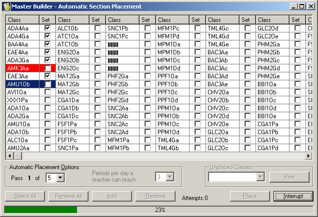The width and height of the screenshot is (318, 217).
Task: Uncheck the Set box for ADA4Aa
Action: pyautogui.click(x=47, y=29)
